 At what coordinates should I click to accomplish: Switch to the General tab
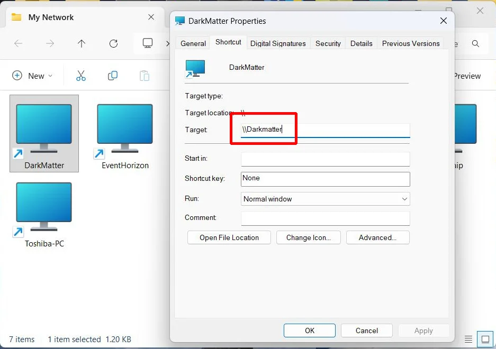point(193,43)
